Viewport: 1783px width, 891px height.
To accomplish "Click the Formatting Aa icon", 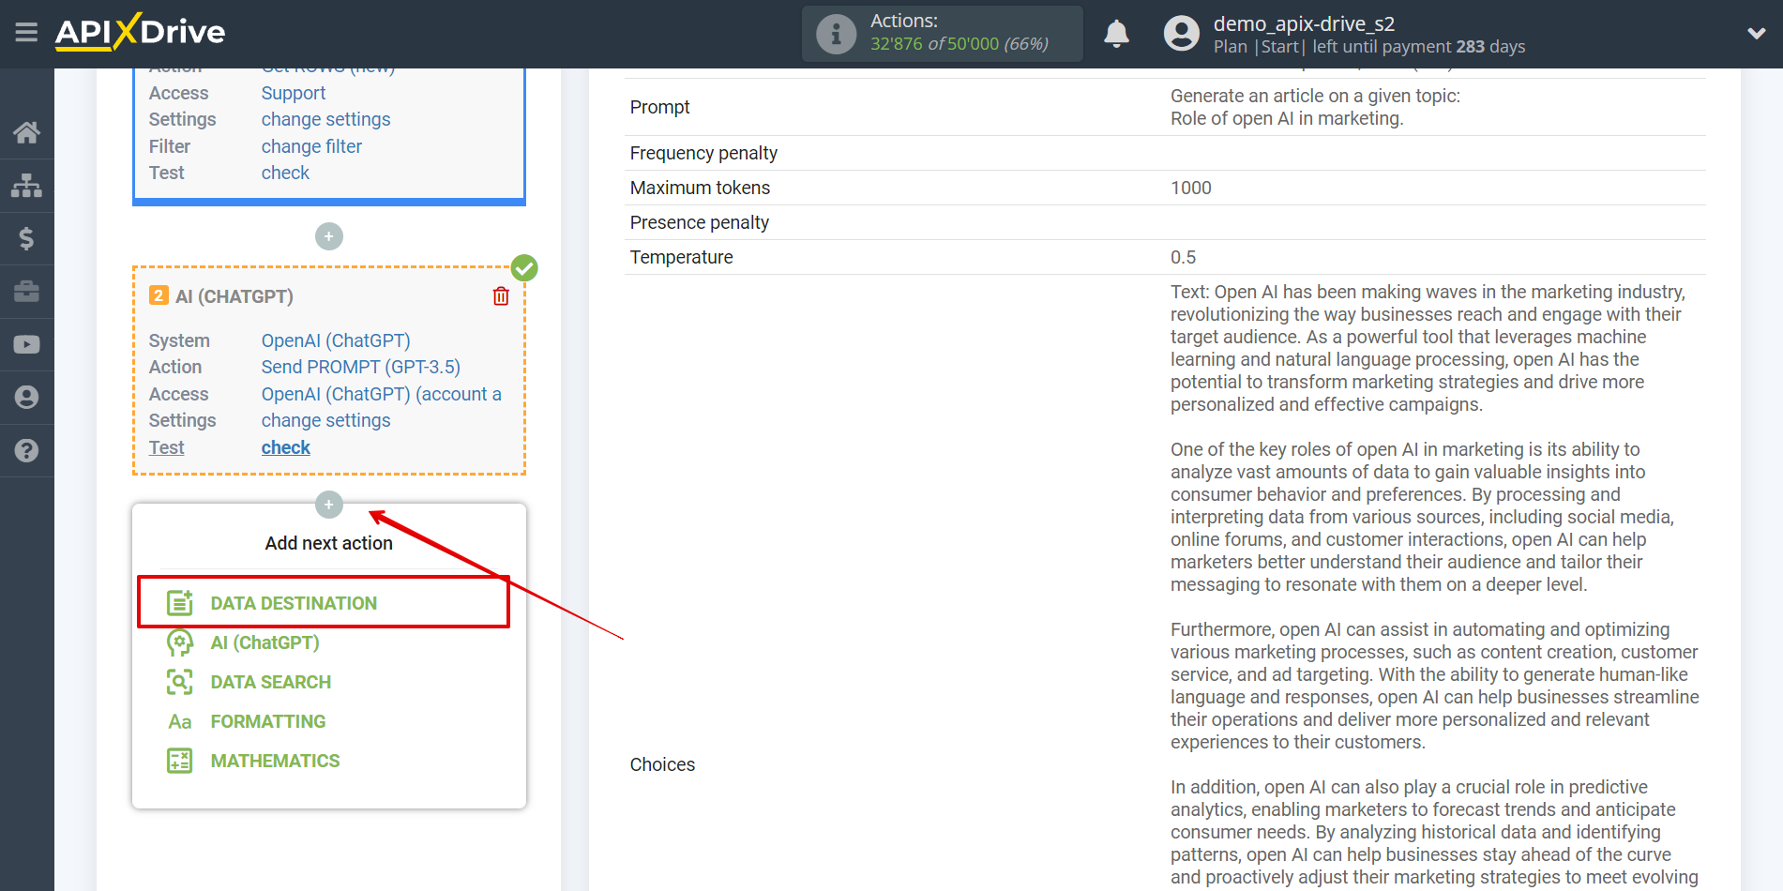I will click(x=180, y=721).
